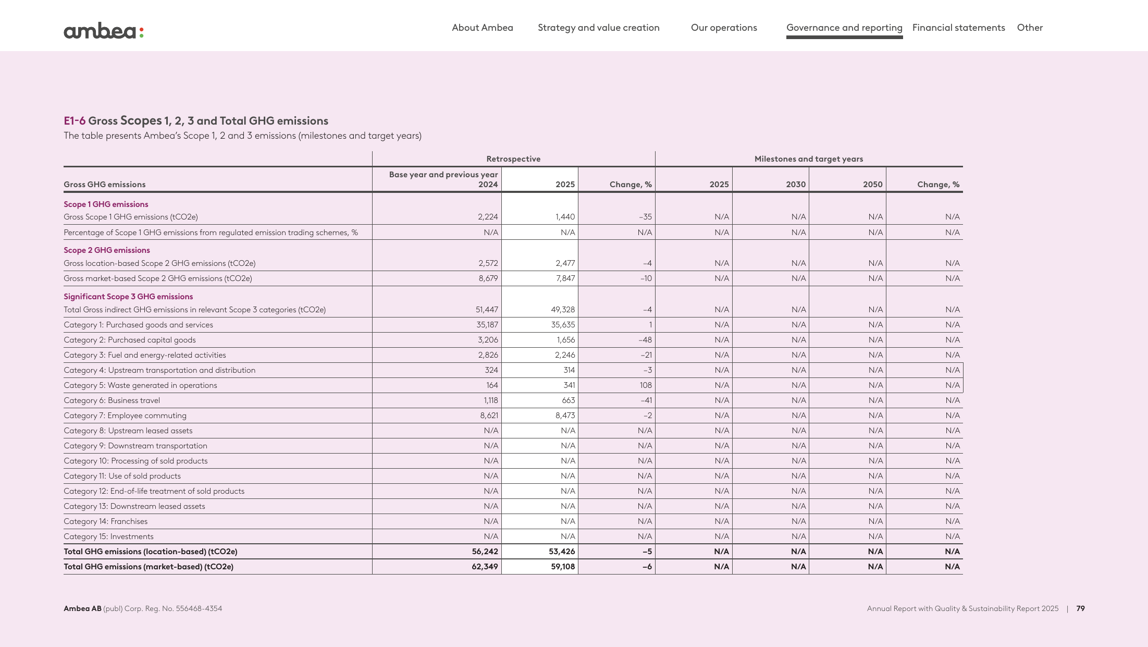
Task: Click the Ambea AB Corp. Reg. No. footer
Action: tap(143, 608)
